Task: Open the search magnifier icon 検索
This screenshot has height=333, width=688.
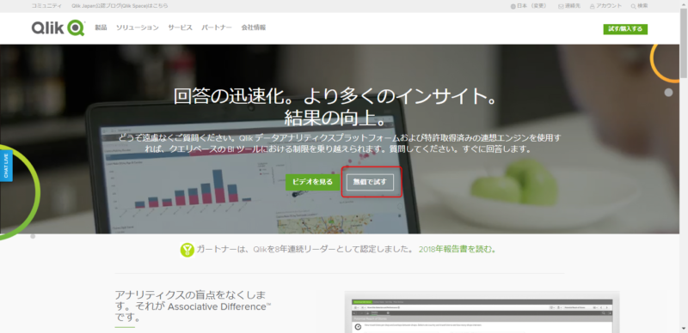Action: tap(633, 6)
